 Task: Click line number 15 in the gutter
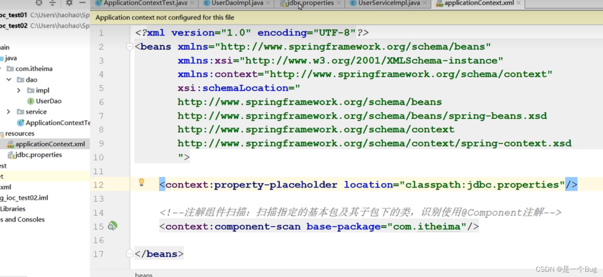98,227
